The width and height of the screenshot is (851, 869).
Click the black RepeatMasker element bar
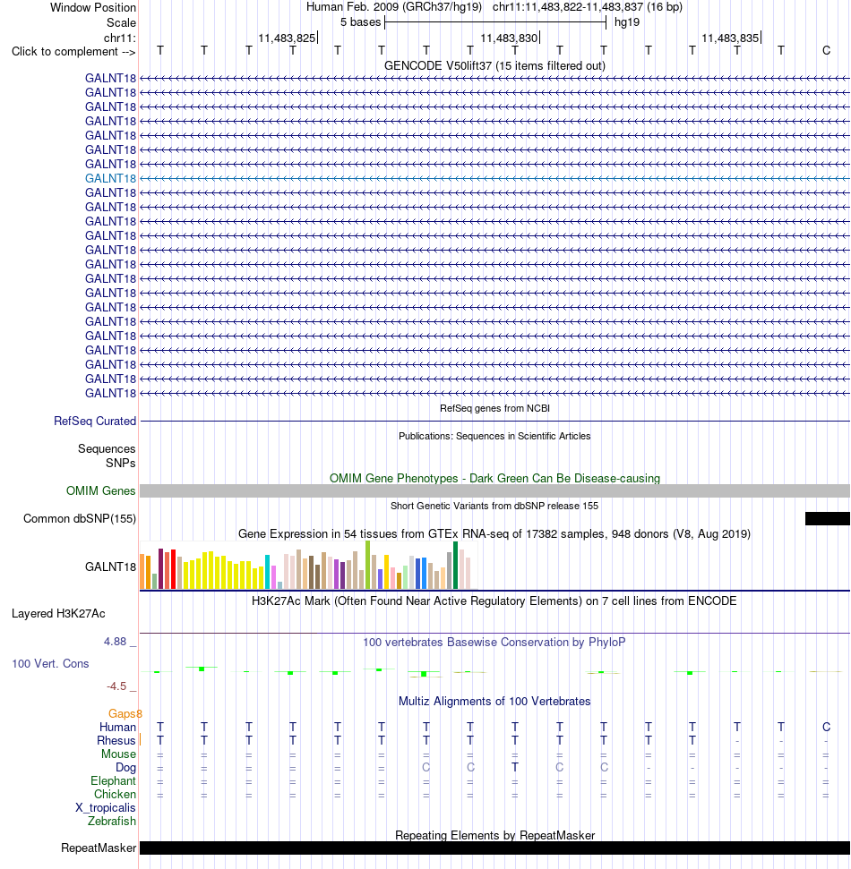[494, 848]
